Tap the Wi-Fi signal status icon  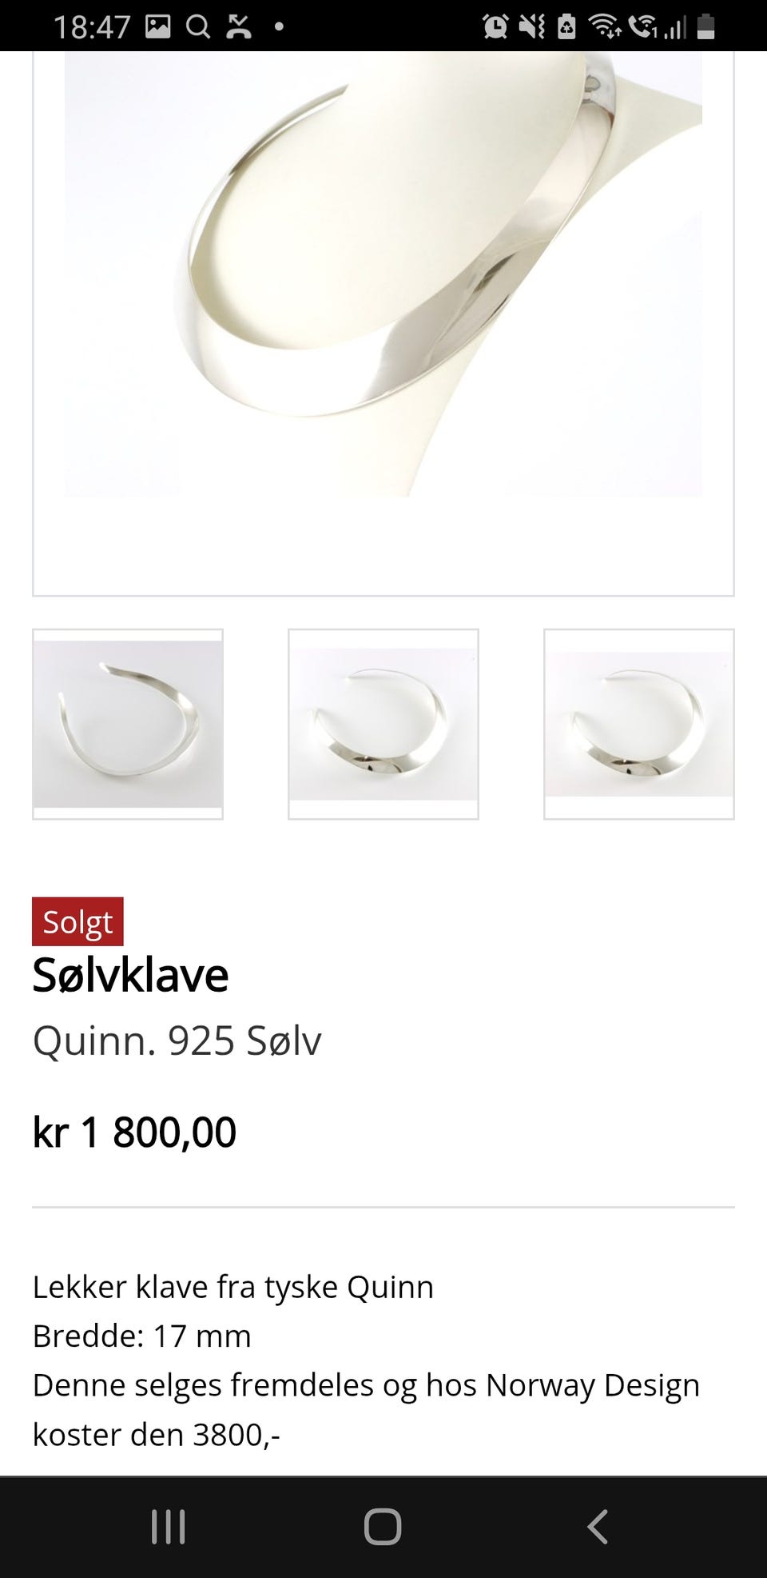click(x=605, y=26)
